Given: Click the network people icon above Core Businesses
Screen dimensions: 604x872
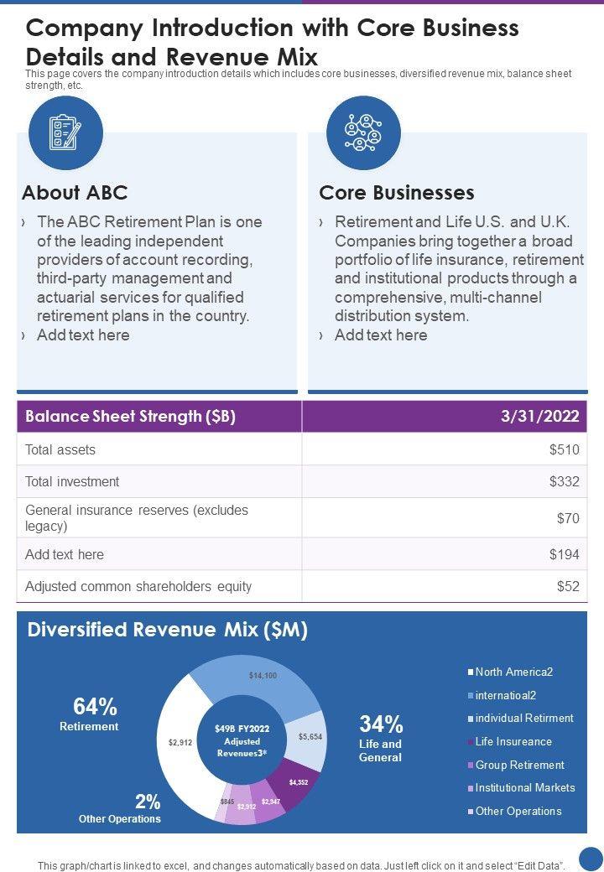Looking at the screenshot, I should pyautogui.click(x=363, y=132).
